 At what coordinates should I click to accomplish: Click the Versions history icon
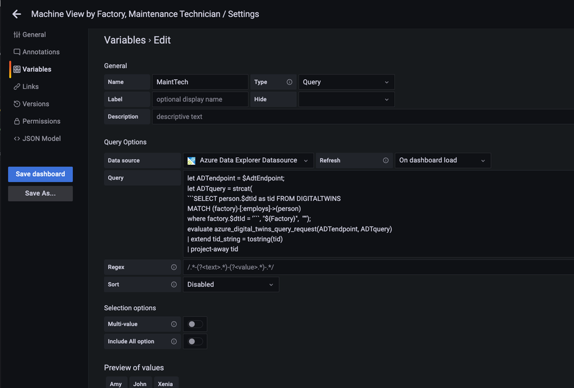(x=17, y=104)
